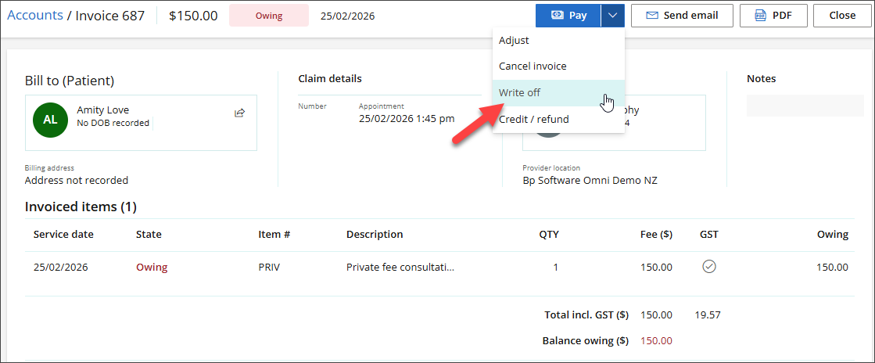Expand the Pay options dropdown arrow

tap(613, 16)
